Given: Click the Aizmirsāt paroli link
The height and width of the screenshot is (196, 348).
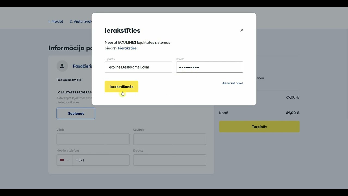Looking at the screenshot, I should [233, 83].
